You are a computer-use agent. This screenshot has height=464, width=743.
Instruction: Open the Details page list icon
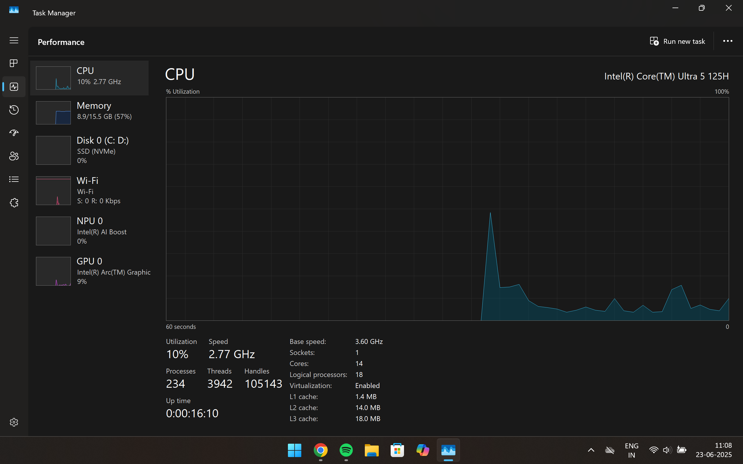[14, 179]
